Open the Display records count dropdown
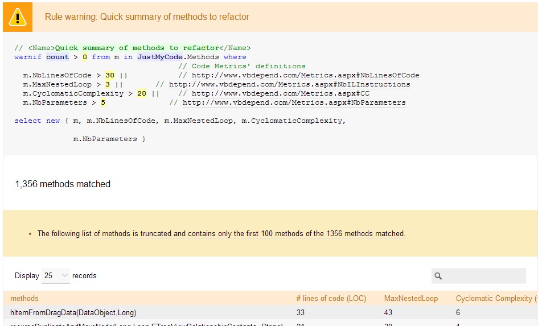The width and height of the screenshot is (538, 326). click(x=56, y=275)
